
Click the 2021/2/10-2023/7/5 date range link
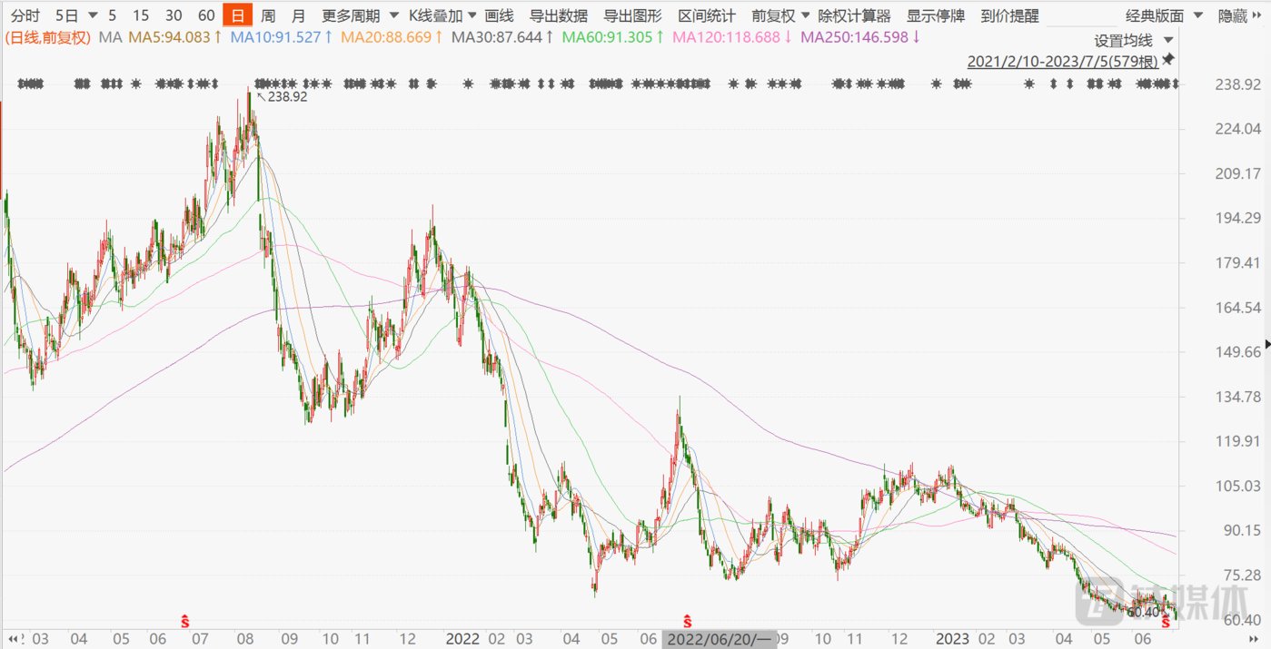[1063, 62]
